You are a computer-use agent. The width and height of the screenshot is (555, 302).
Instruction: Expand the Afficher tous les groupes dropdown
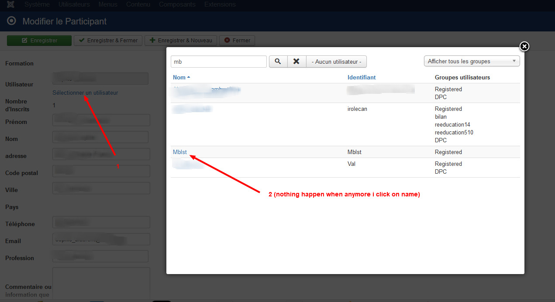(472, 62)
